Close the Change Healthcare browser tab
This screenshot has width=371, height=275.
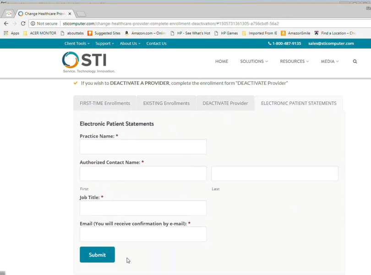[x=70, y=14]
